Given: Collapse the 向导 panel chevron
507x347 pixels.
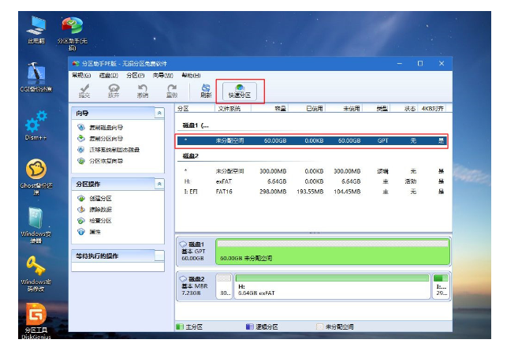Looking at the screenshot, I should click(159, 113).
